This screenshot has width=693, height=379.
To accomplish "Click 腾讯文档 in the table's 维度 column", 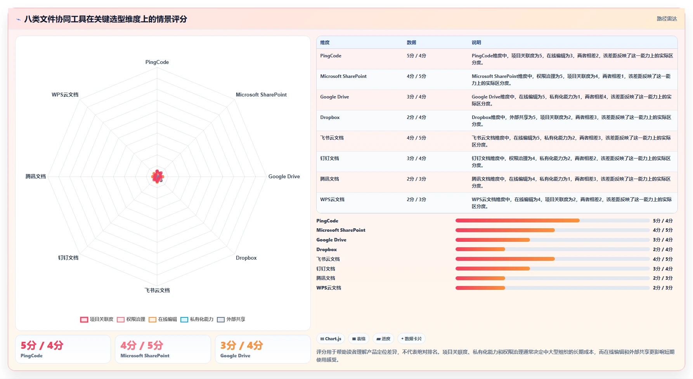I will point(329,179).
